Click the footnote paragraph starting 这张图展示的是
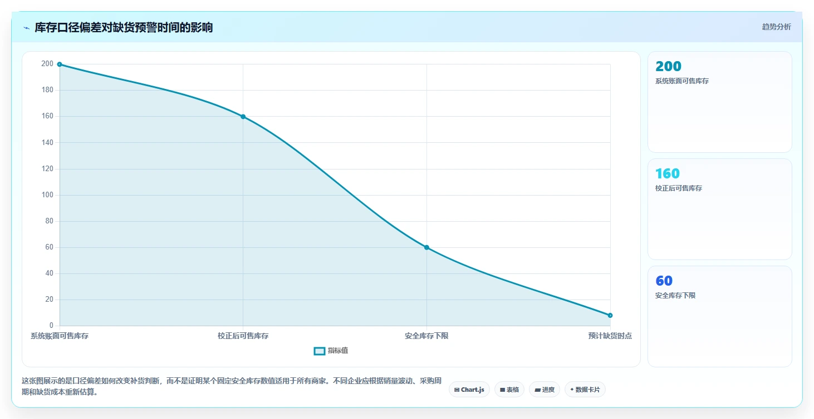The image size is (814, 419). point(232,386)
